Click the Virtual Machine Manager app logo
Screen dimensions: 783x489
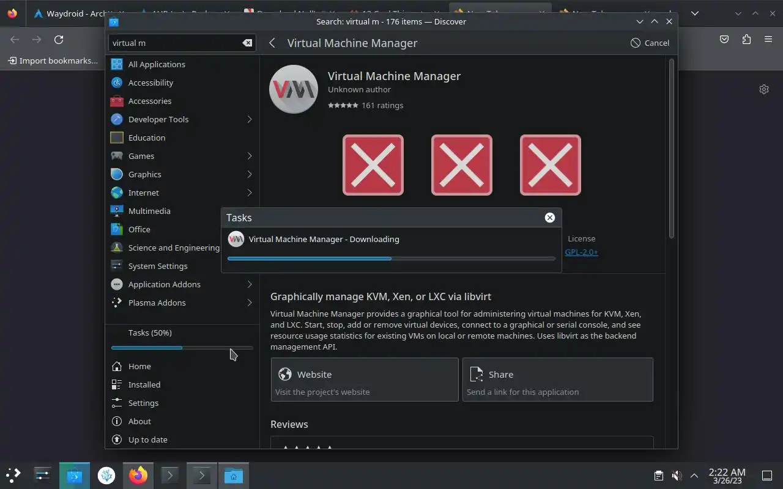(294, 89)
